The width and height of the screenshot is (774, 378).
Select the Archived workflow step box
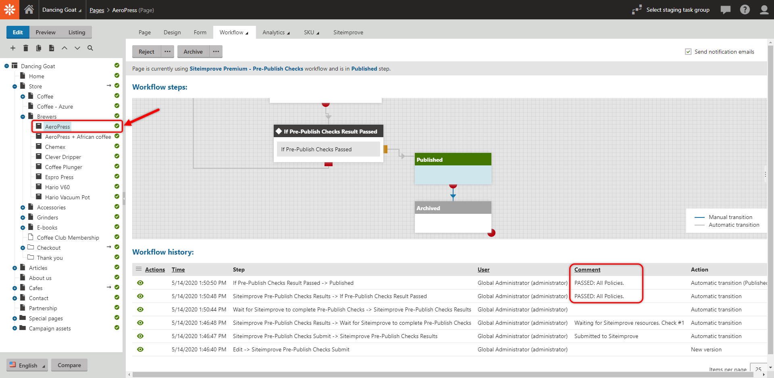(x=453, y=217)
